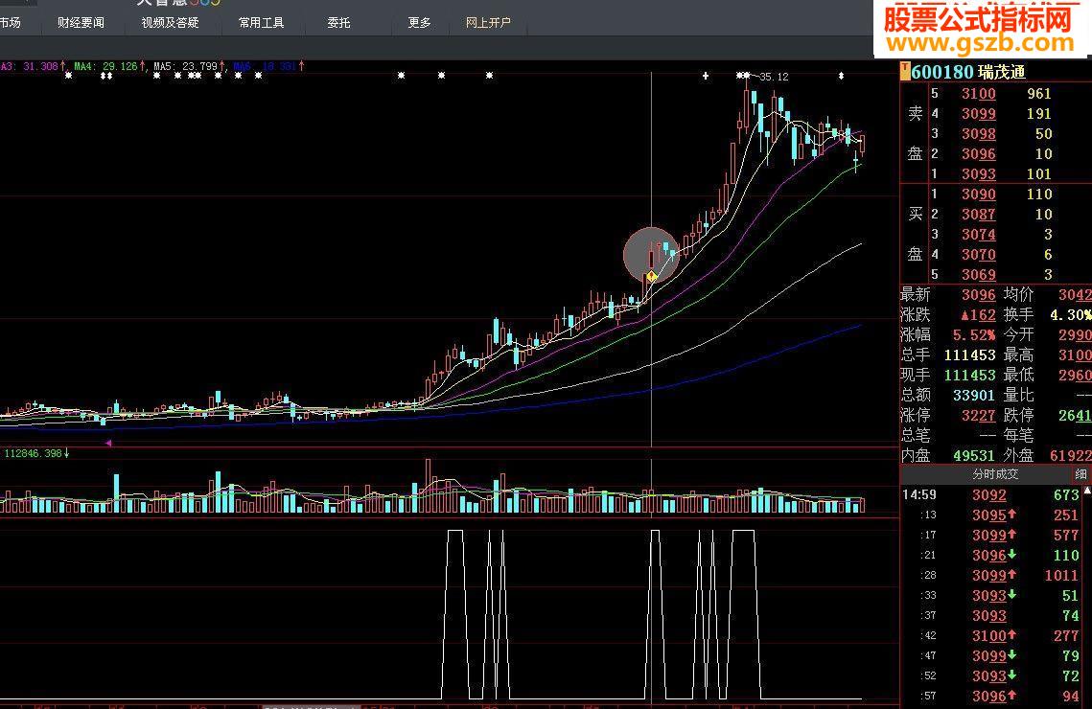
Task: Click the 总手 value 111453
Action: tap(969, 355)
